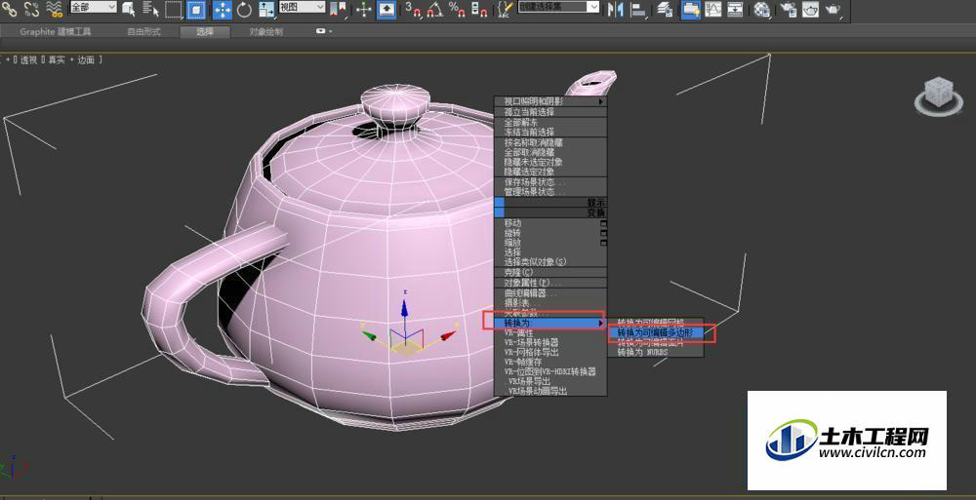
Task: Toggle the Angle Snap icon
Action: click(x=435, y=9)
